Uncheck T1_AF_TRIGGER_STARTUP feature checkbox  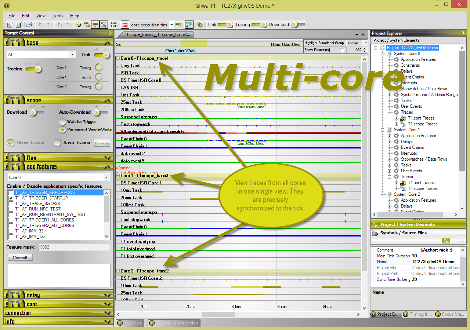(x=11, y=198)
